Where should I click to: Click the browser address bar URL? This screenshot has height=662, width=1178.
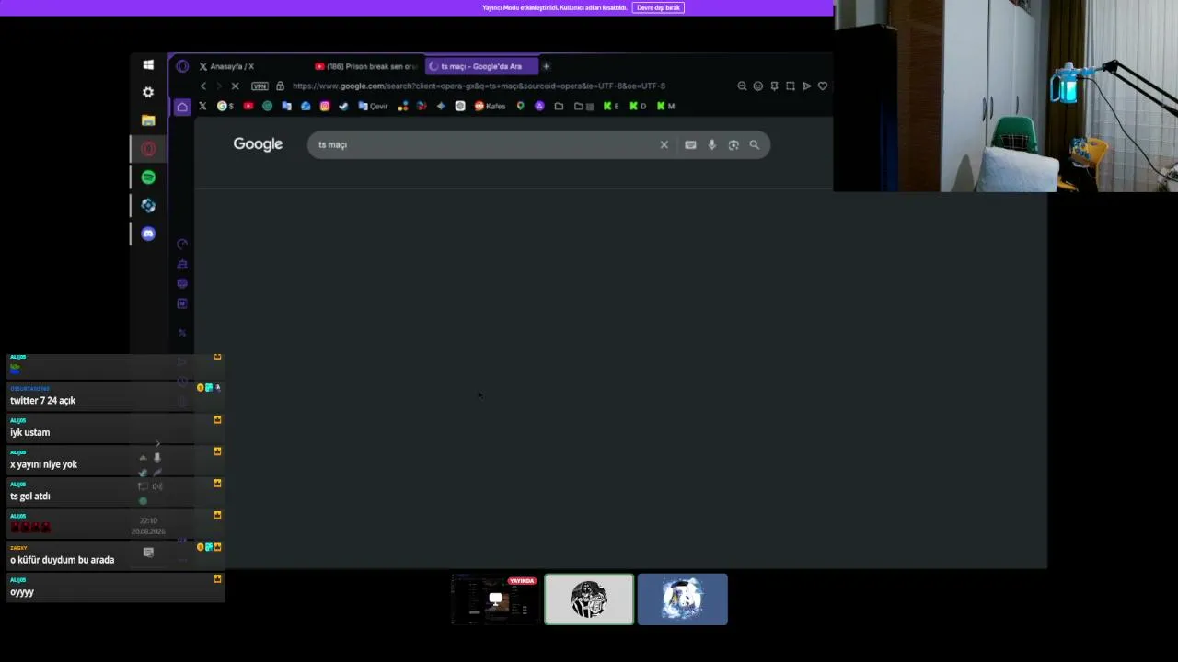(479, 86)
